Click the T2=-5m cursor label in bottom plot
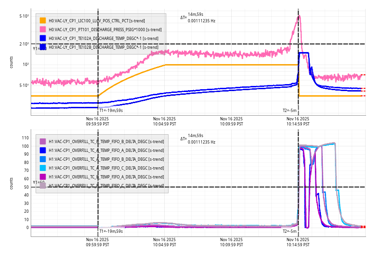 pyautogui.click(x=289, y=231)
